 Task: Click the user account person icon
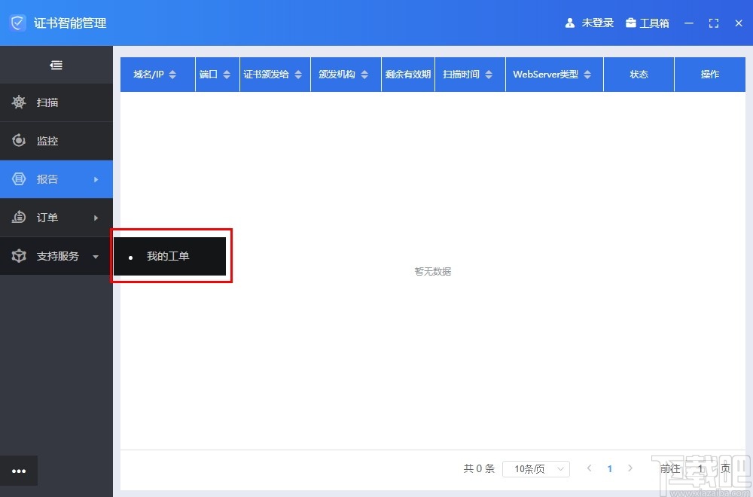tap(569, 23)
